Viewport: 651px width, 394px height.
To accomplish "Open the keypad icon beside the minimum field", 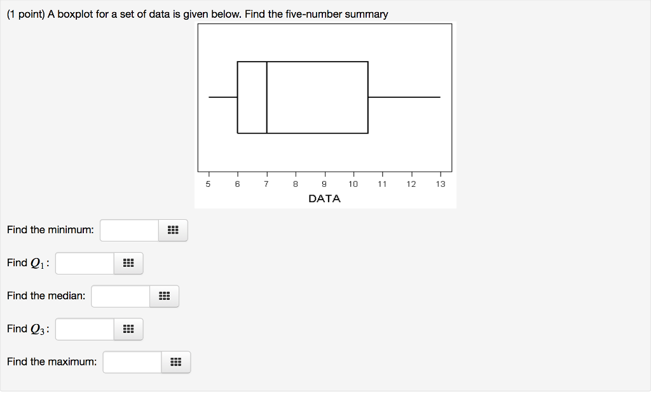I will point(173,231).
